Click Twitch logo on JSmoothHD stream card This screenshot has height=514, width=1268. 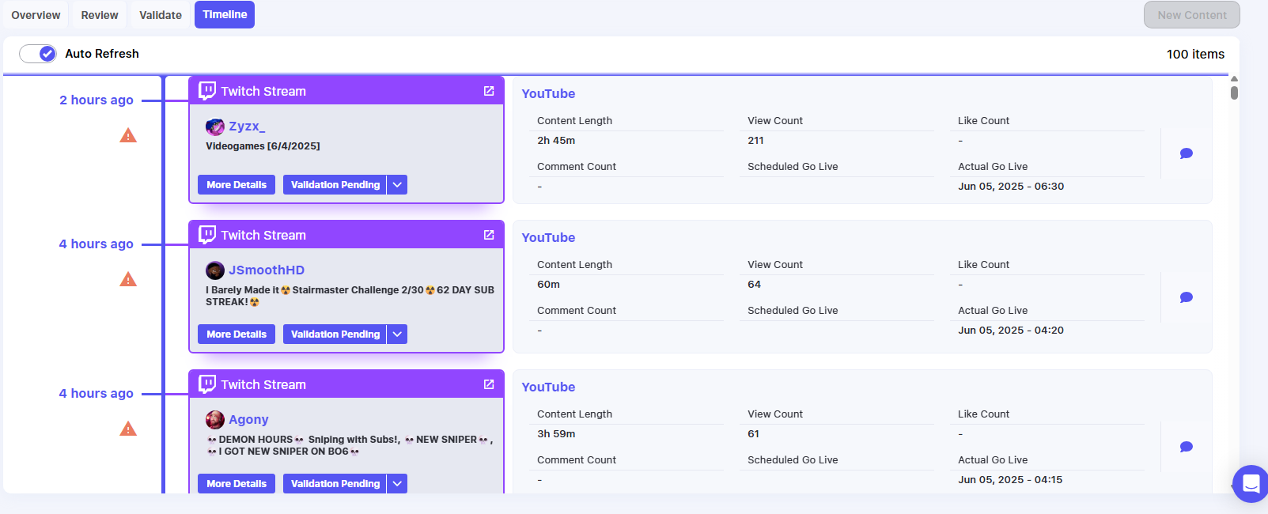click(207, 235)
